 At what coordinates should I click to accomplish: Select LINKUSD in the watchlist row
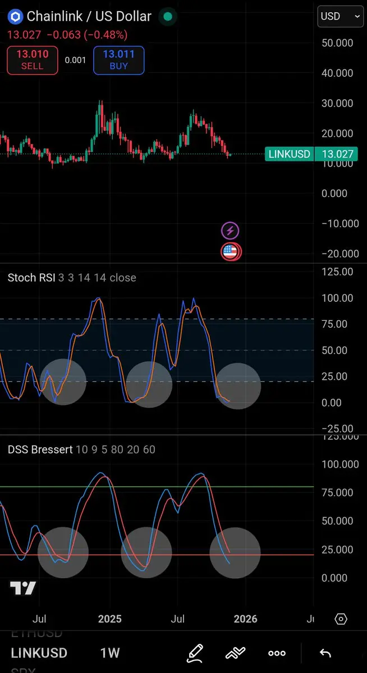39,653
